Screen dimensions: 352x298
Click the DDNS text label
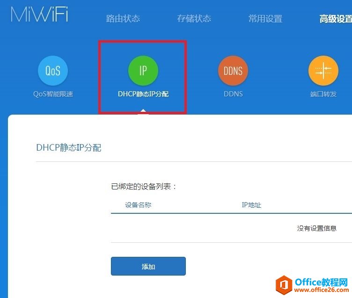(233, 94)
